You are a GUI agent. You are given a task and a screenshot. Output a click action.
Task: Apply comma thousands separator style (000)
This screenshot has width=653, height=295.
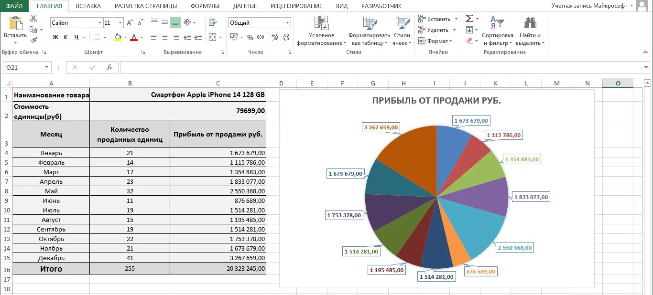point(261,37)
